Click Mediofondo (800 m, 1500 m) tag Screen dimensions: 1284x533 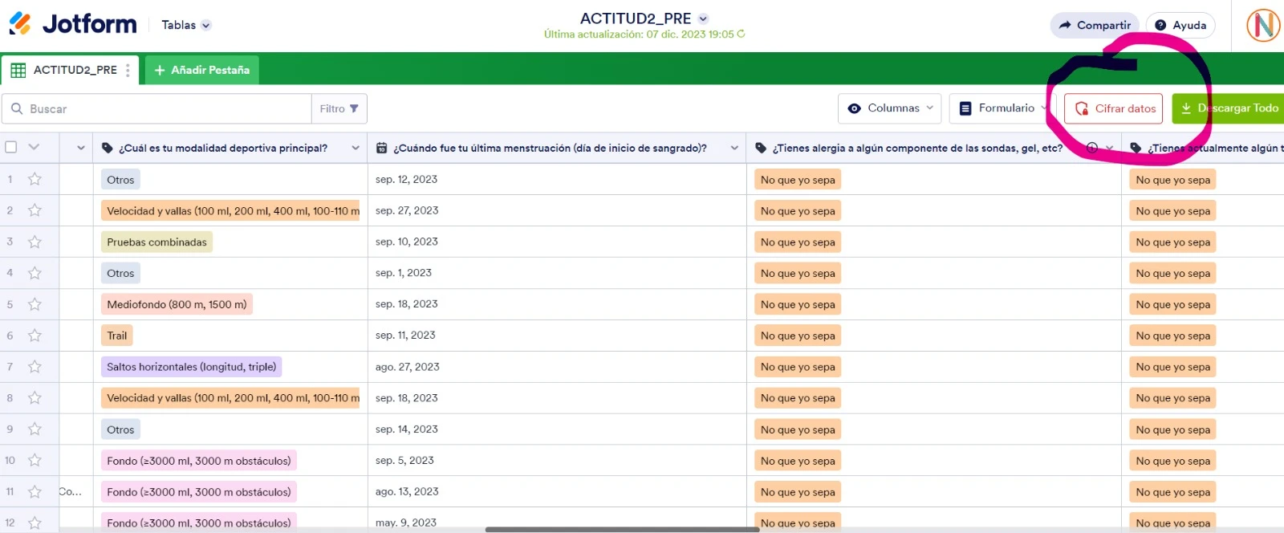177,305
